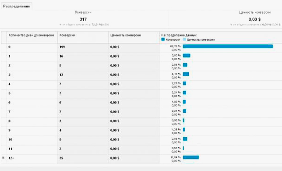Sort by Количество дней до конверсии column header
The image size is (282, 171).
31,35
